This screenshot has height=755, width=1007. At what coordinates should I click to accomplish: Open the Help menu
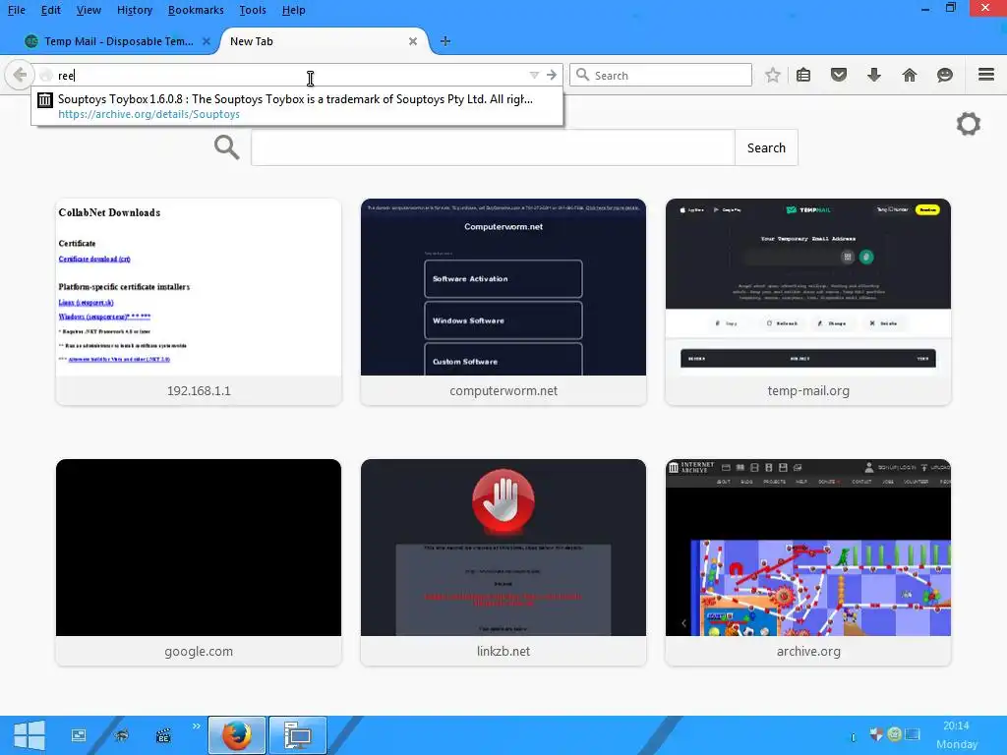(293, 10)
